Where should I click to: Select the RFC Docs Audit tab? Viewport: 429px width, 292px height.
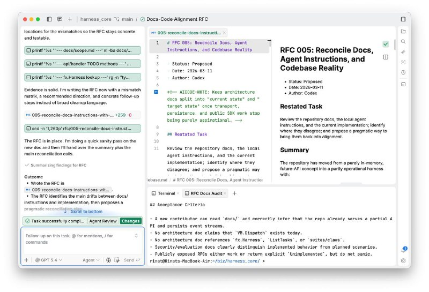click(205, 193)
